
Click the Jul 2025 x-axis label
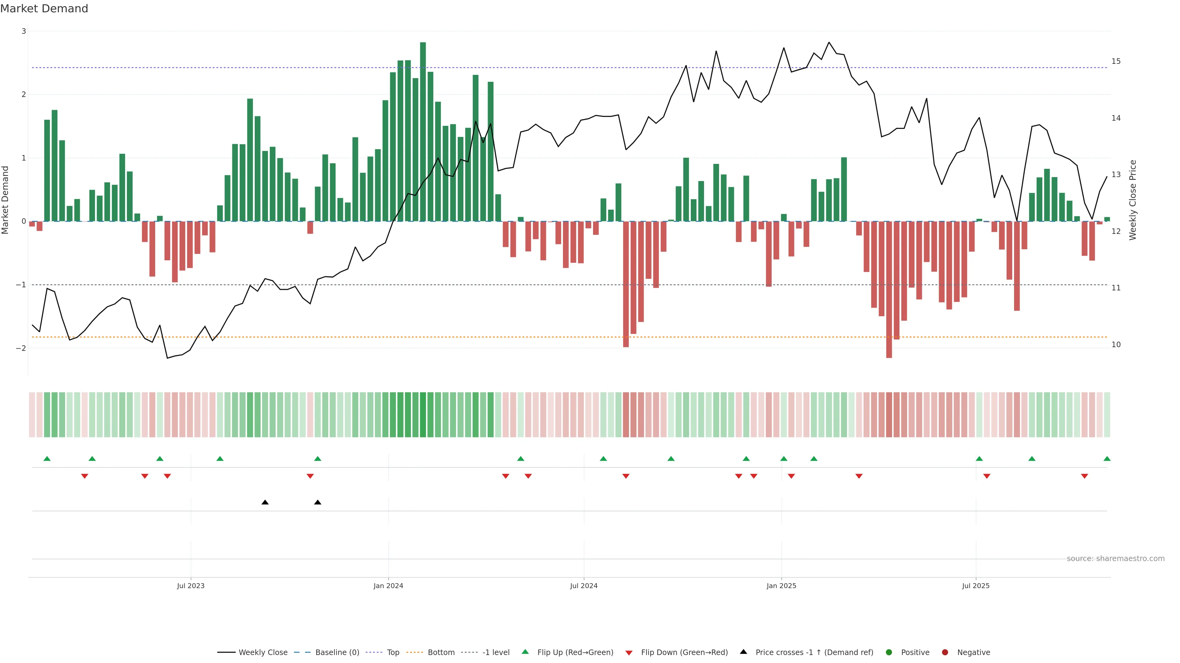pos(975,586)
